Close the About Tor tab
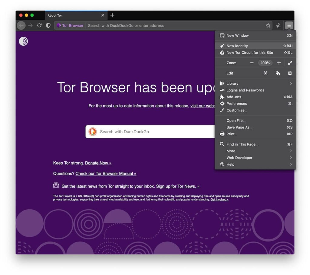This screenshot has width=310, height=275. click(x=103, y=15)
